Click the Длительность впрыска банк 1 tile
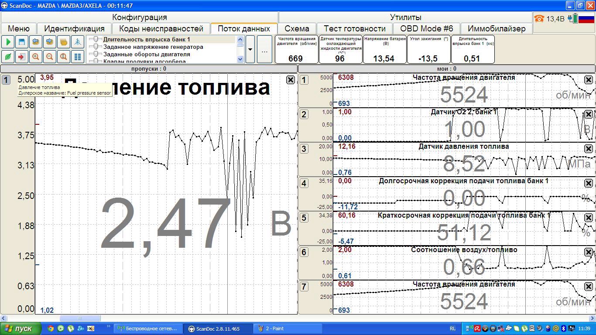The width and height of the screenshot is (596, 335). pos(473,49)
